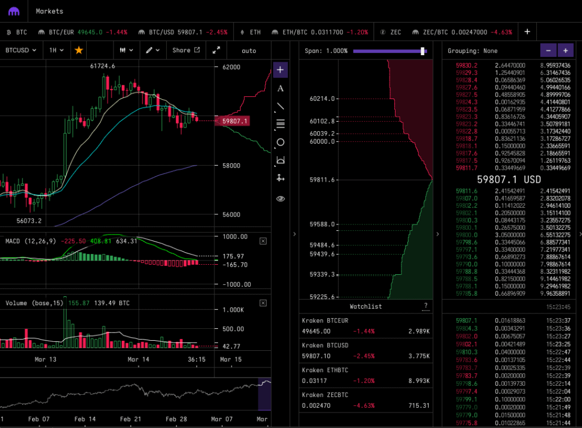The height and width of the screenshot is (428, 582).
Task: Open the BTCUSD pair dropdown
Action: pos(21,50)
